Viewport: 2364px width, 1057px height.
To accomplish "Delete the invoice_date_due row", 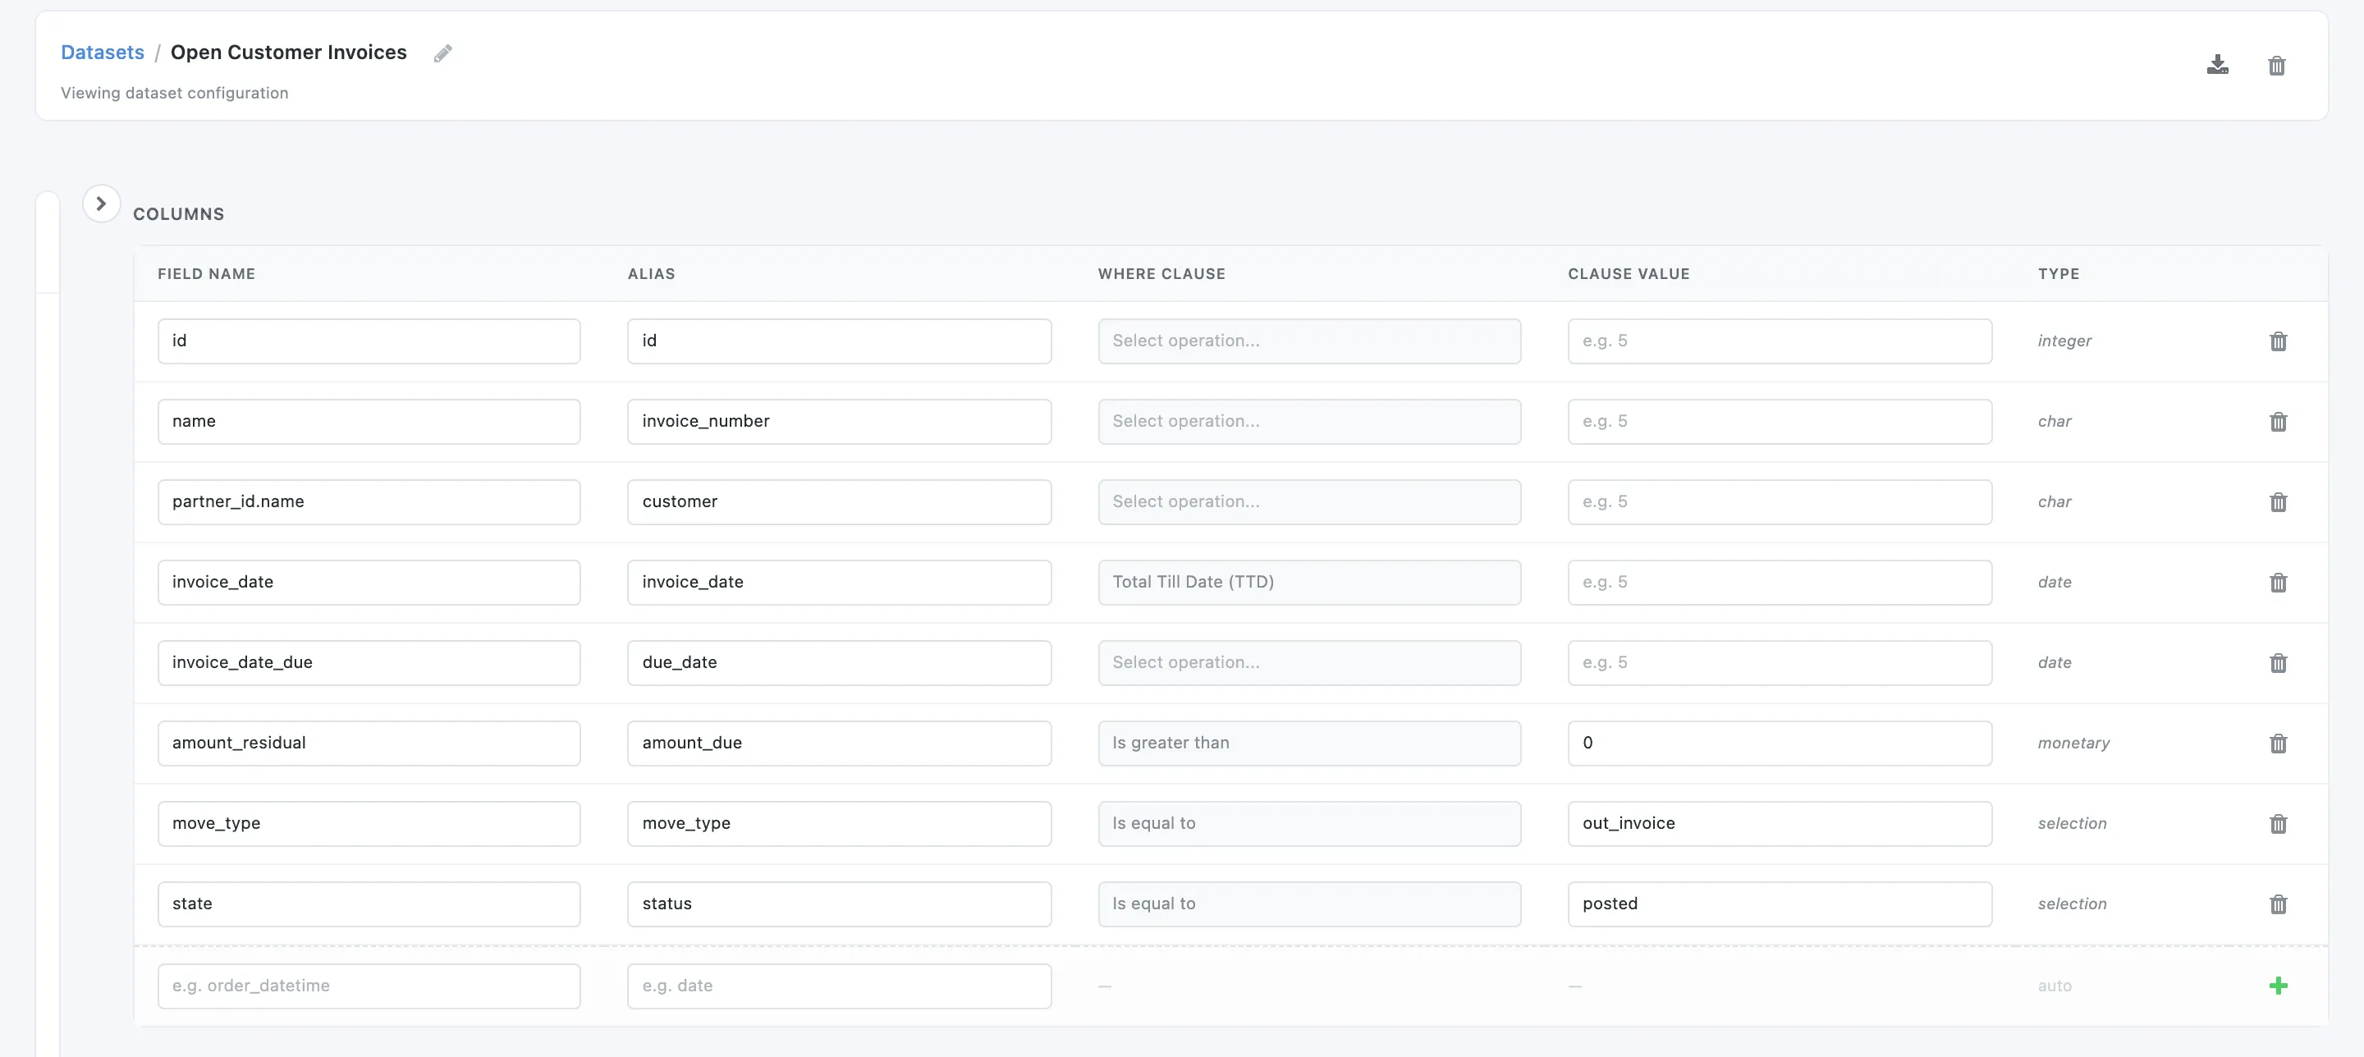I will click(2278, 663).
